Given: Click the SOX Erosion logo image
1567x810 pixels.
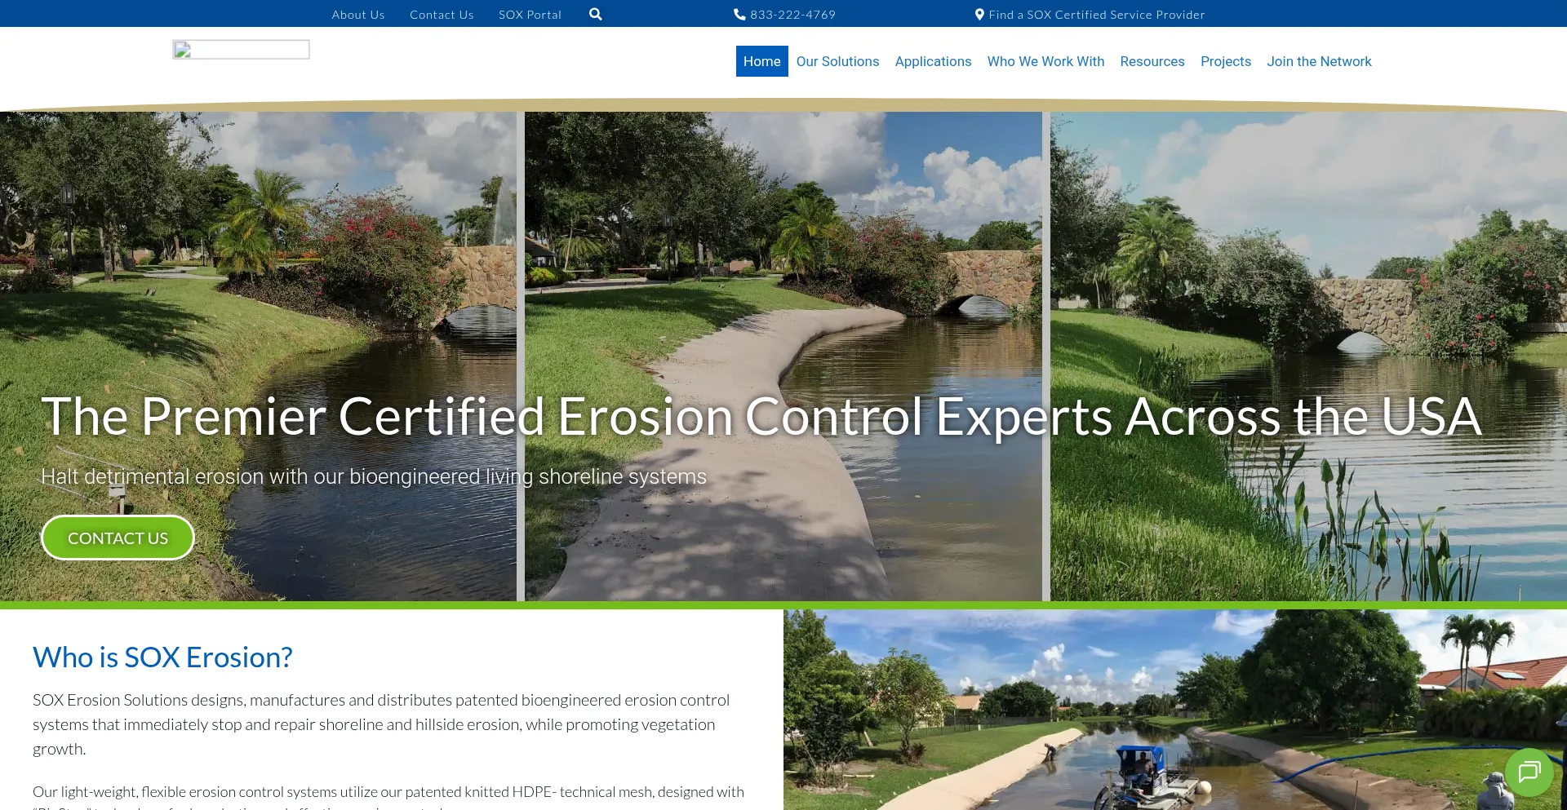Looking at the screenshot, I should click(x=241, y=50).
